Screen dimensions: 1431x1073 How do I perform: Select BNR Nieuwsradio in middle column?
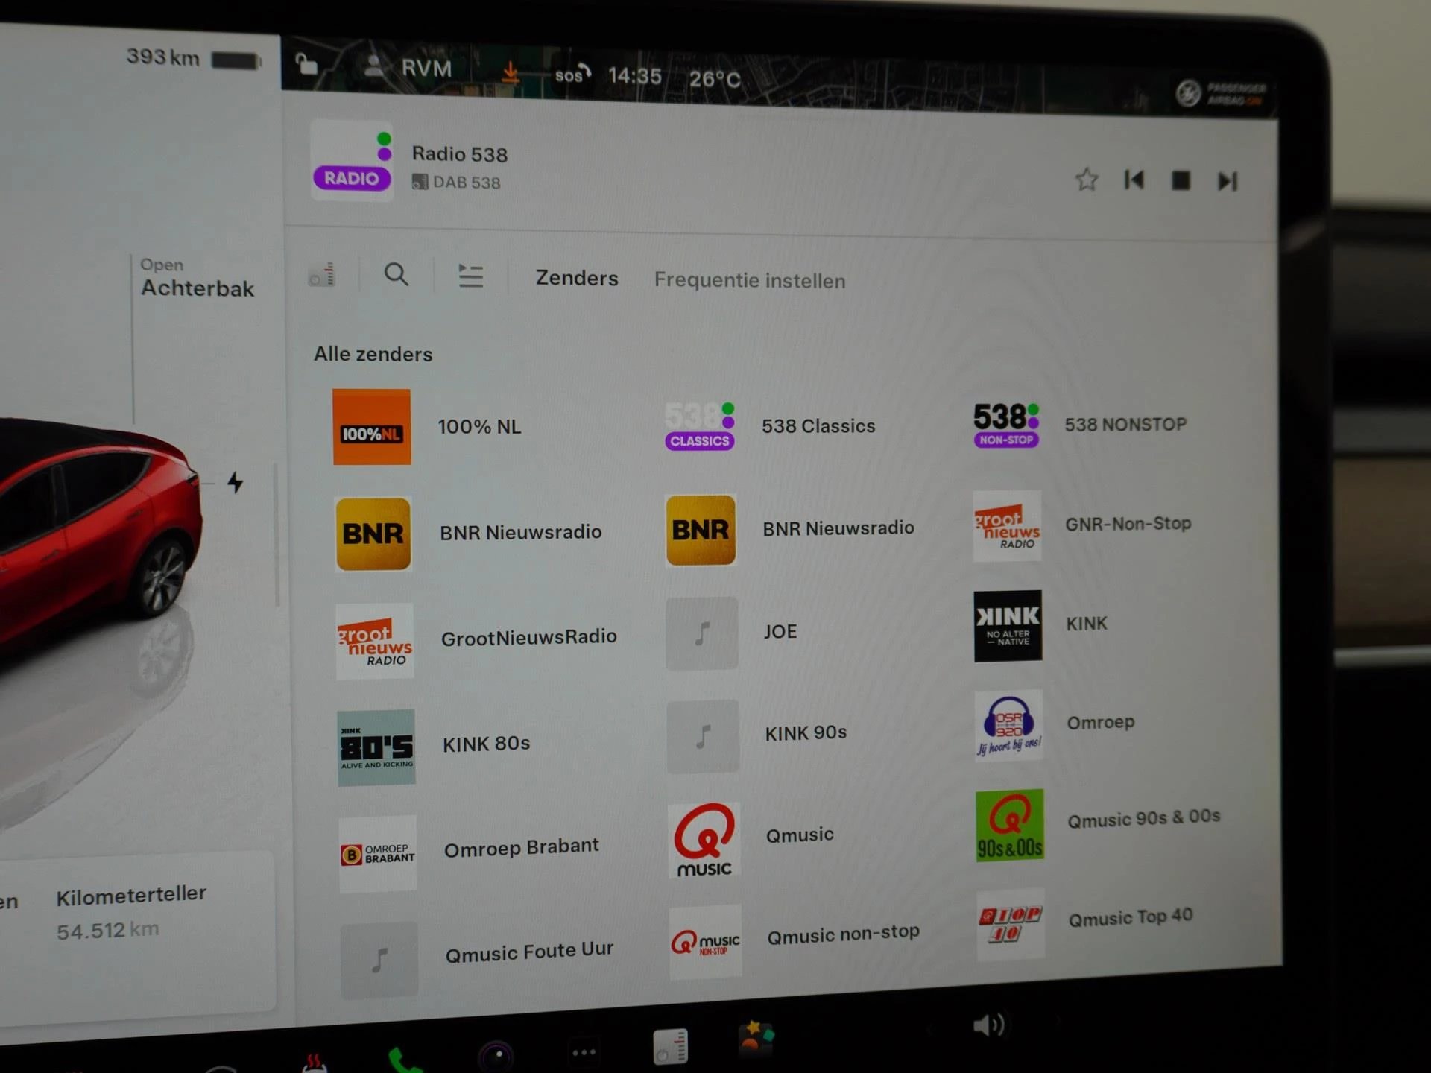pyautogui.click(x=789, y=529)
